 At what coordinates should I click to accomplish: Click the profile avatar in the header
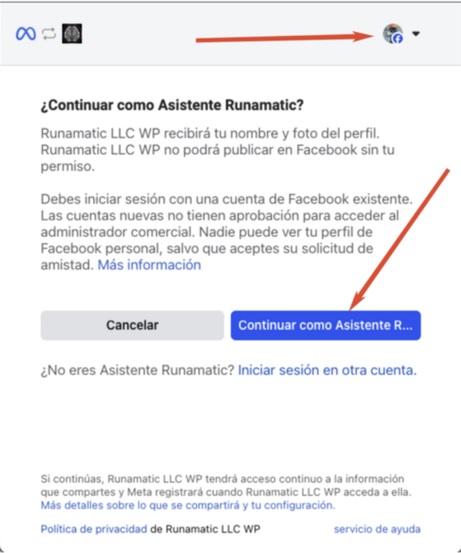pos(392,33)
